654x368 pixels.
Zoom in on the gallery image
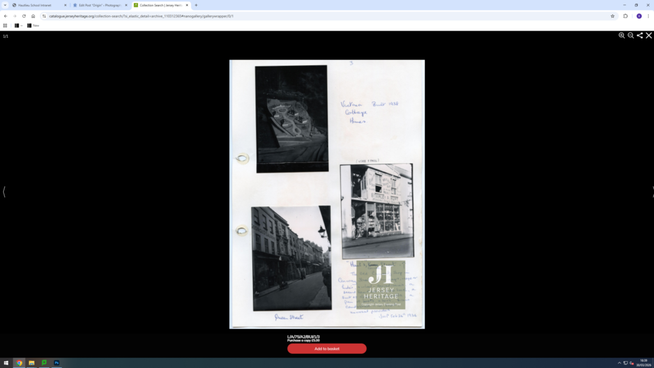(x=621, y=36)
